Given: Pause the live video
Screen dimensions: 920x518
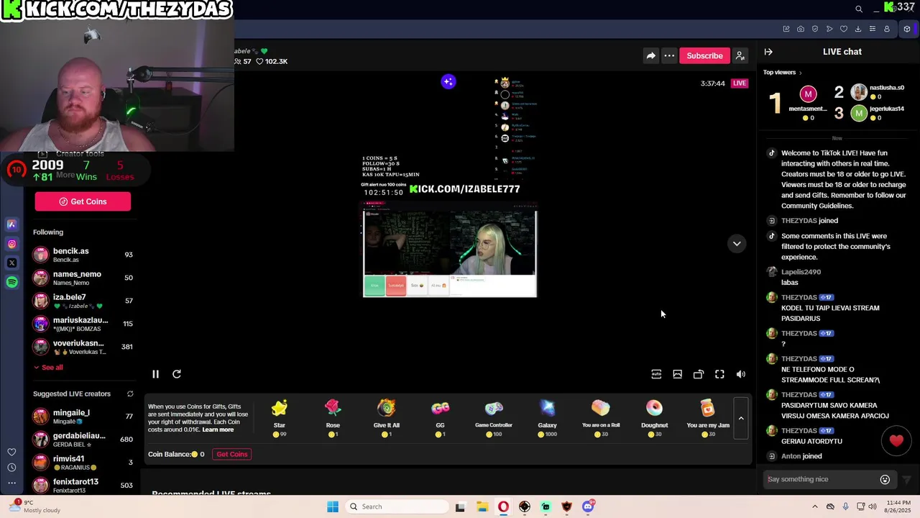Looking at the screenshot, I should tap(155, 374).
